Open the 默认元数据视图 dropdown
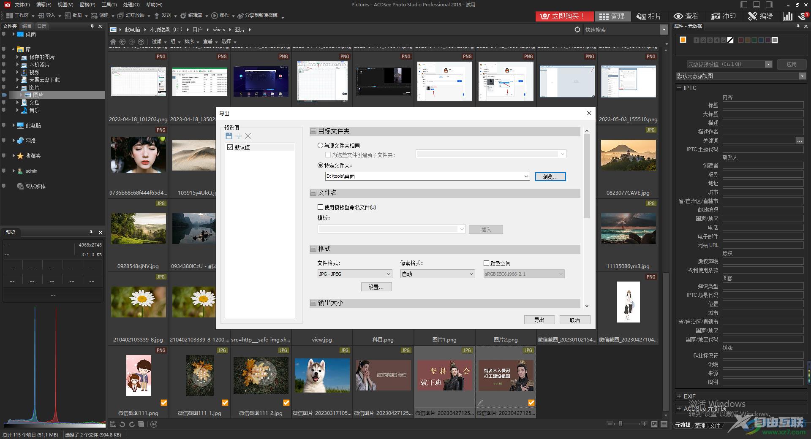The height and width of the screenshot is (439, 811). (x=802, y=76)
